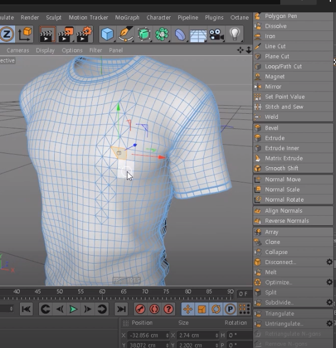Image resolution: width=336 pixels, height=348 pixels.
Task: Click the Camera object icon
Action: pos(216,34)
